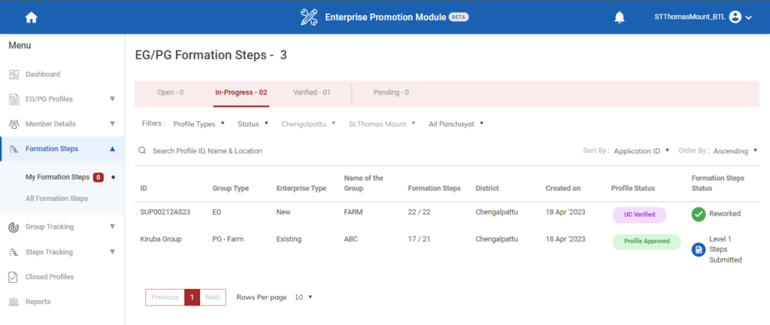770x325 pixels.
Task: Click the Dashboard grid icon
Action: click(x=14, y=74)
